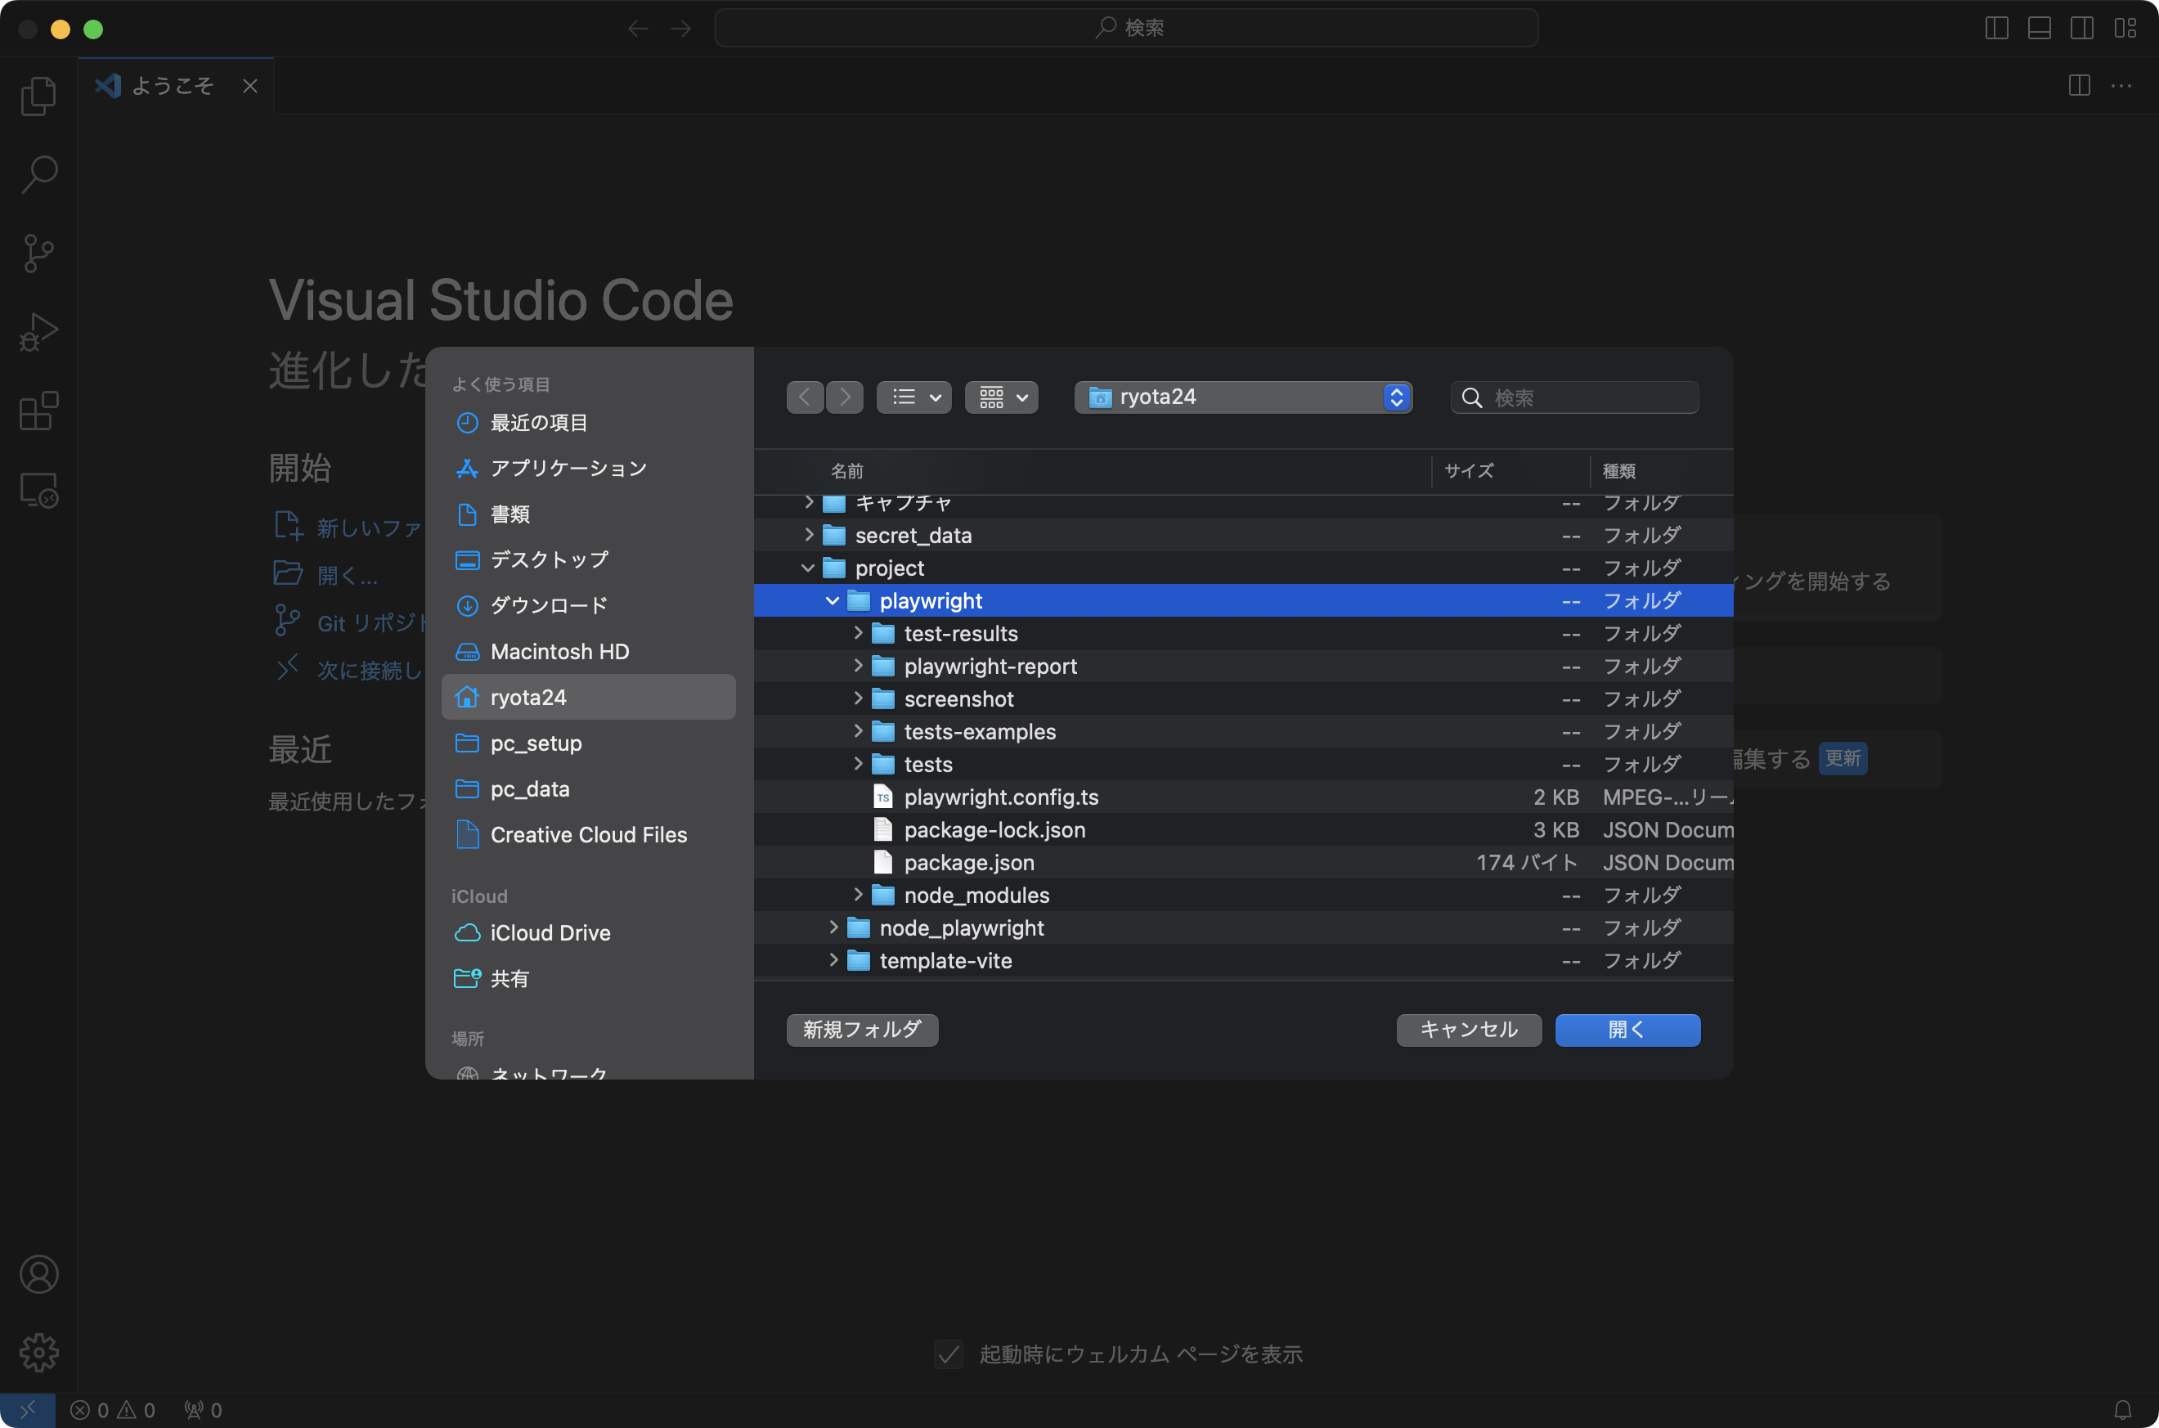Collapse the playwright folder chevron

click(x=832, y=601)
